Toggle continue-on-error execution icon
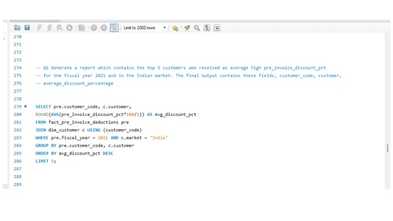Viewport: 393px width, 221px height. (82, 28)
